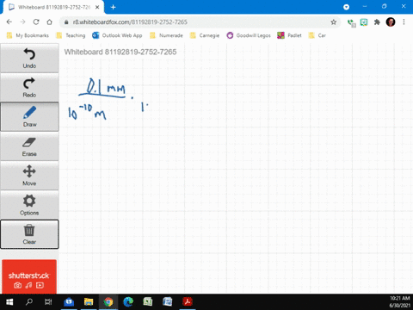Screen dimensions: 413x310
Task: Click the Undo tool button
Action: click(29, 59)
